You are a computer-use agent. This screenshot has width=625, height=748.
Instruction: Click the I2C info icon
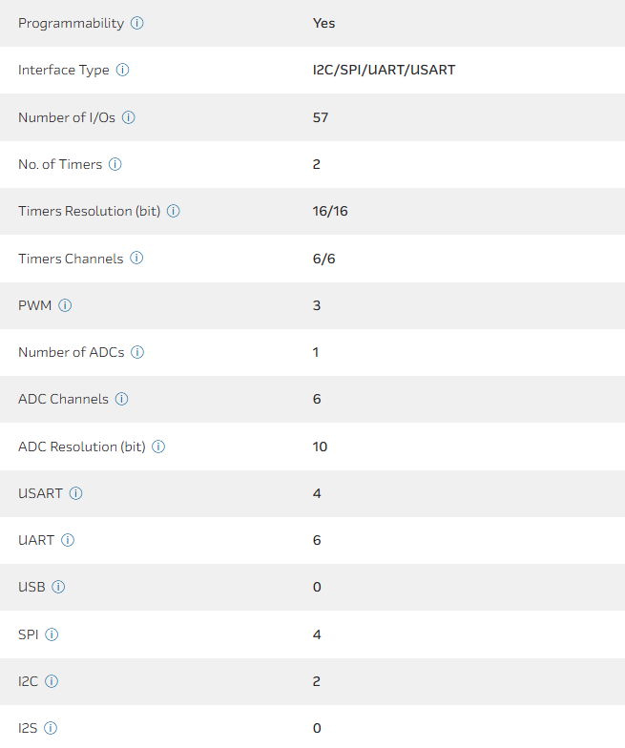(x=52, y=681)
